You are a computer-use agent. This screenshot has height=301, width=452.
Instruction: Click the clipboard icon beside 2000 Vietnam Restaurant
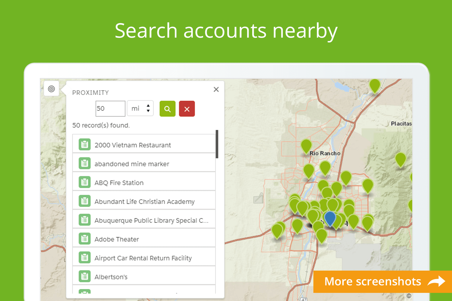coord(84,144)
